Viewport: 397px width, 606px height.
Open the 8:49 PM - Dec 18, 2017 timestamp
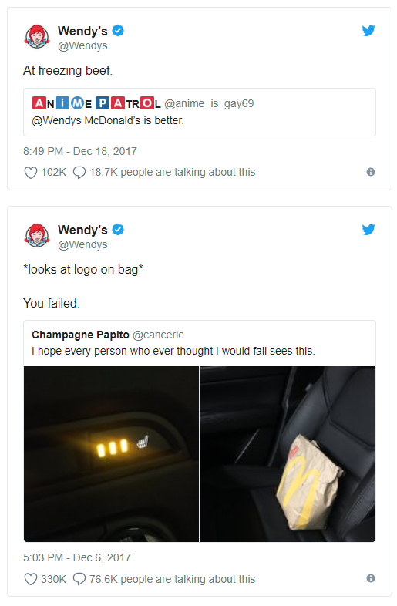pos(80,151)
